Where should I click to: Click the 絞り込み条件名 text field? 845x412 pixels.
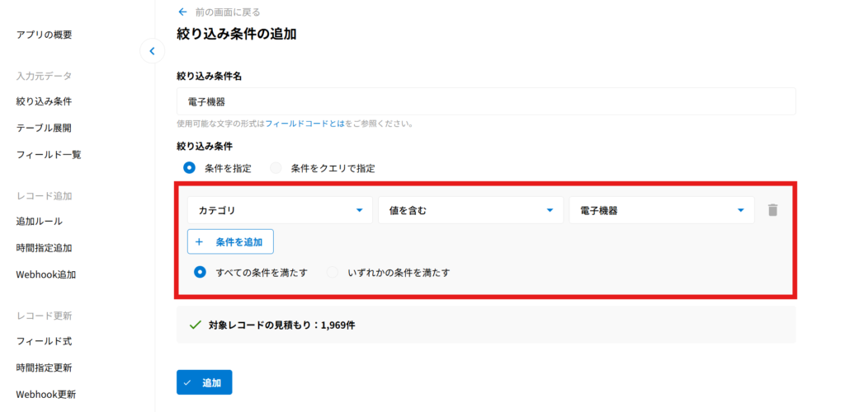coord(486,101)
